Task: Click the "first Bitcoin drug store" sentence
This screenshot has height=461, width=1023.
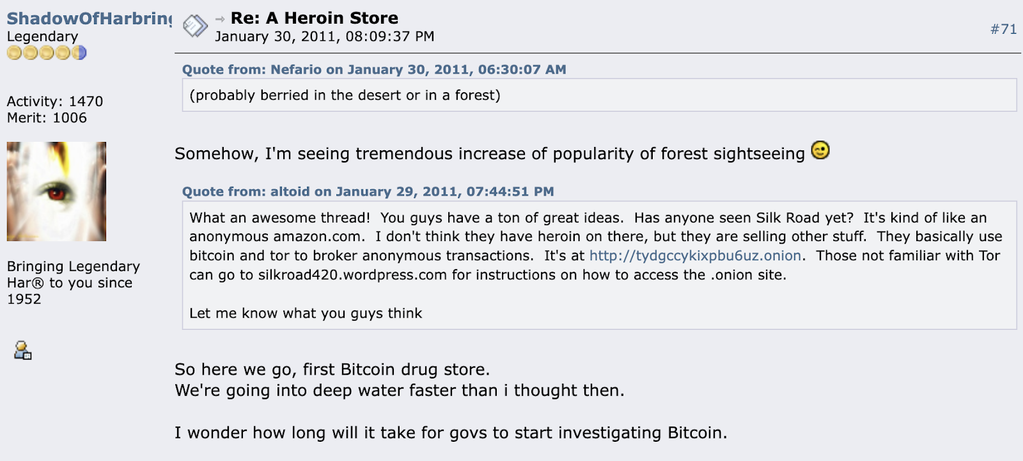Action: click(332, 370)
